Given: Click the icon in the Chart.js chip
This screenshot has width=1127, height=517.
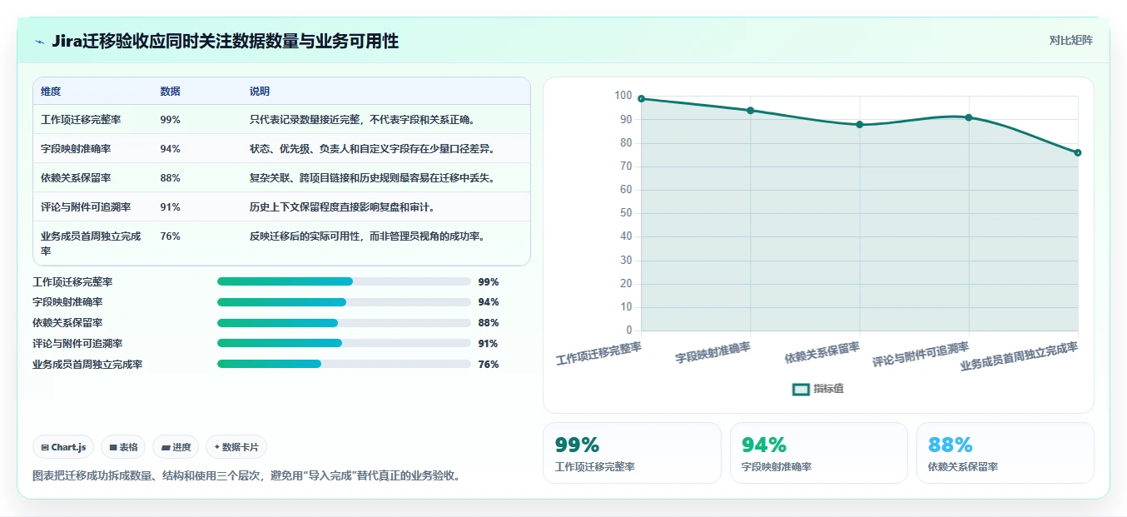Looking at the screenshot, I should [44, 447].
